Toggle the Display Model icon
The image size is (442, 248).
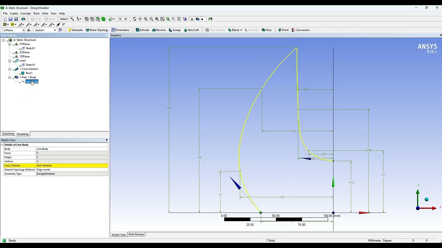(198, 19)
